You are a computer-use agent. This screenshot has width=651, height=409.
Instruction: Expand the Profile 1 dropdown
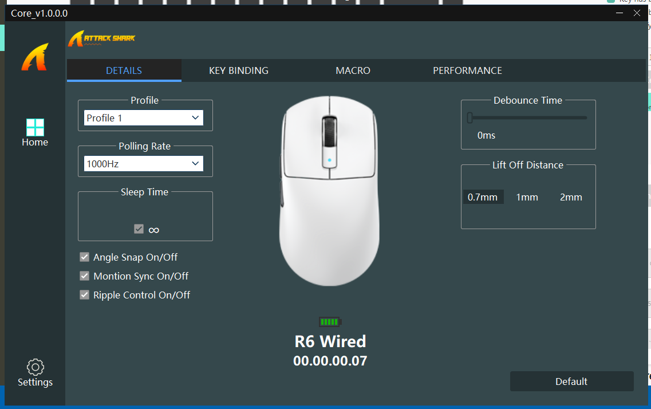coord(144,118)
